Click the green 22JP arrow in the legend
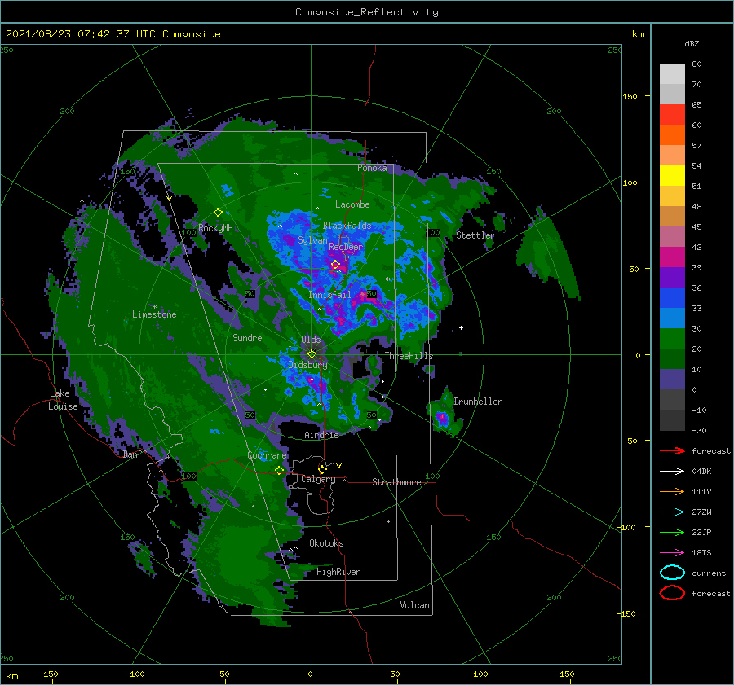Image resolution: width=734 pixels, height=685 pixels. 672,532
